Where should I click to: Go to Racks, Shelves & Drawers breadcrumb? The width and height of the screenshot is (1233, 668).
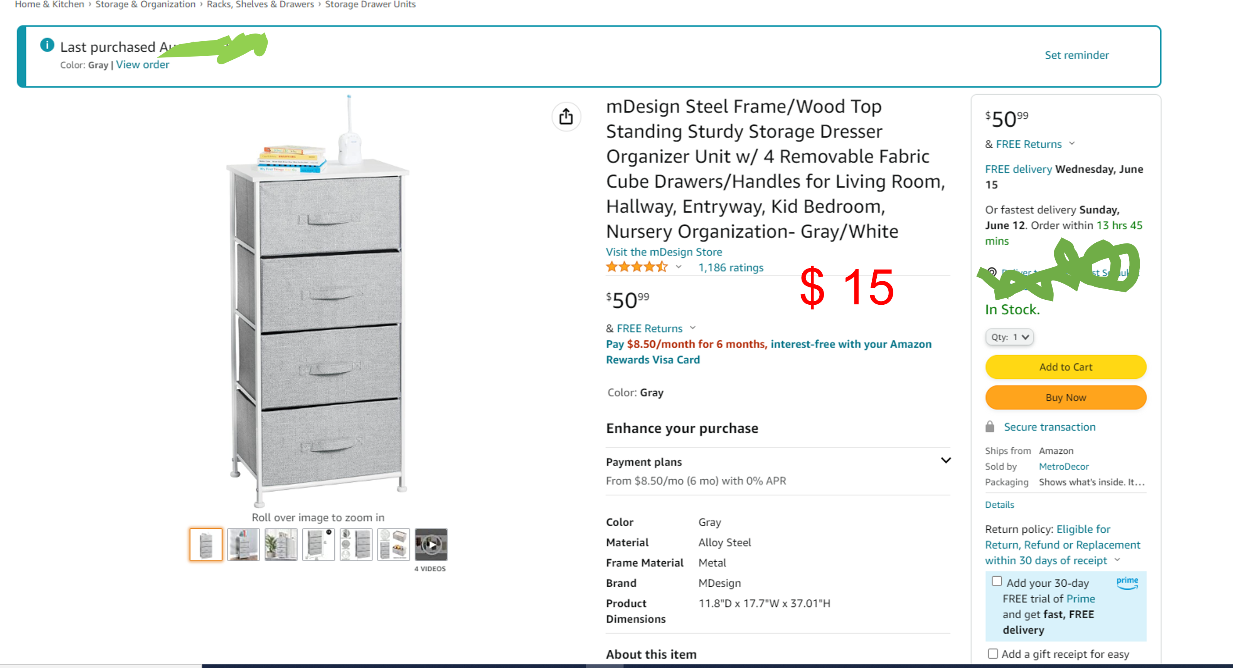(260, 4)
